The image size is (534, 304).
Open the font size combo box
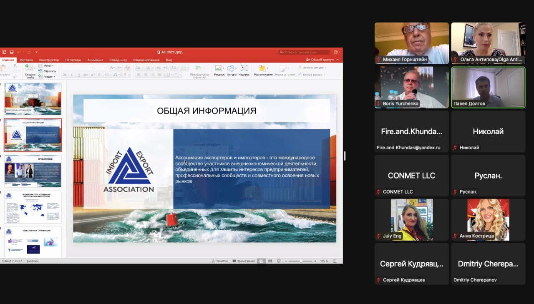pos(101,68)
